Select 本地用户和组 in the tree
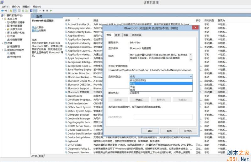The image size is (251, 162). pyautogui.click(x=17, y=33)
